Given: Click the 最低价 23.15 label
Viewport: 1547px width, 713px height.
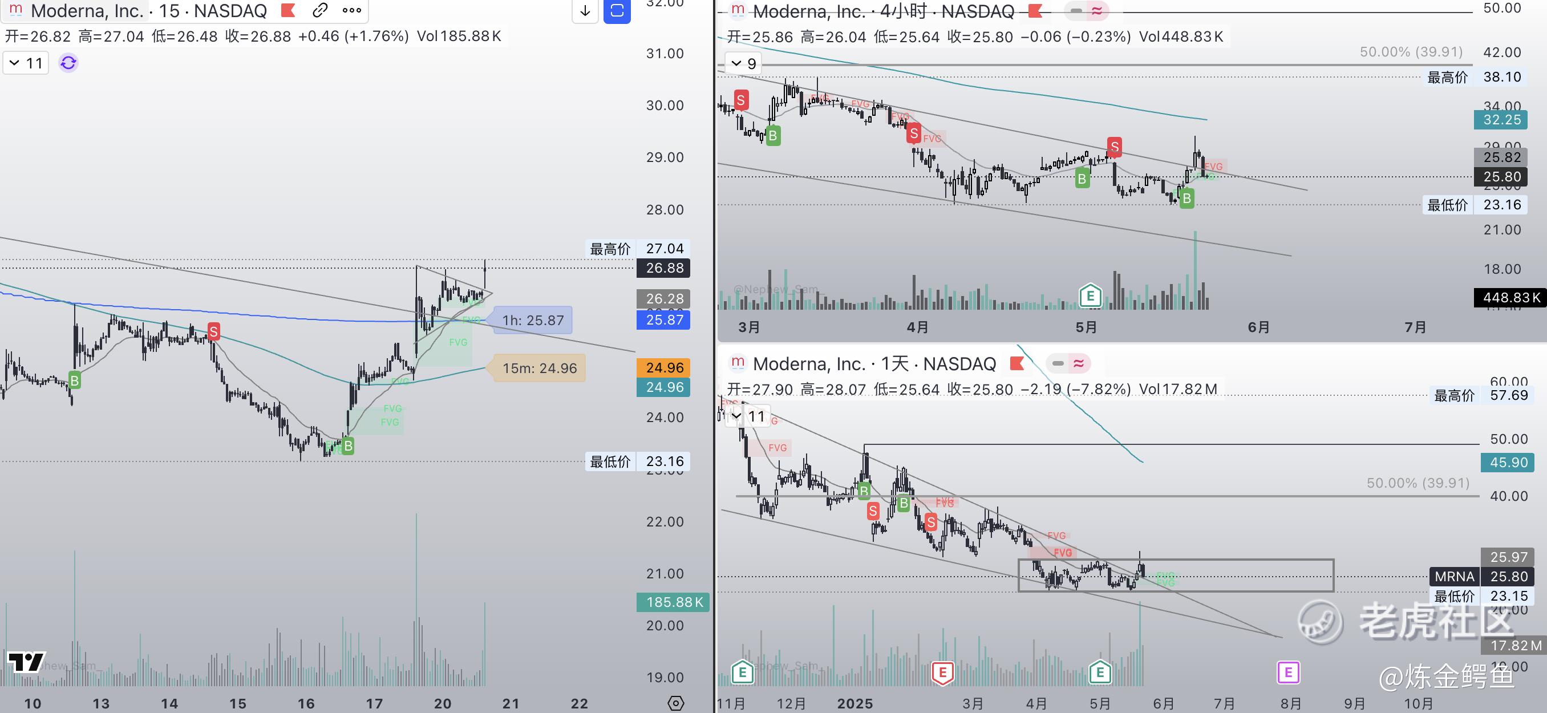Looking at the screenshot, I should (1482, 596).
